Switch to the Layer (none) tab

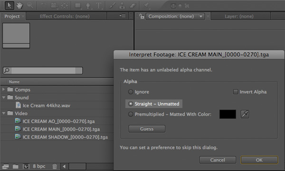(239, 16)
